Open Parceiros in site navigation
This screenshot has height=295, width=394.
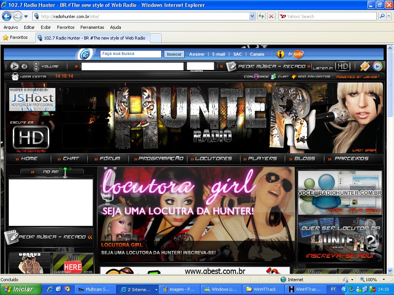(348, 159)
